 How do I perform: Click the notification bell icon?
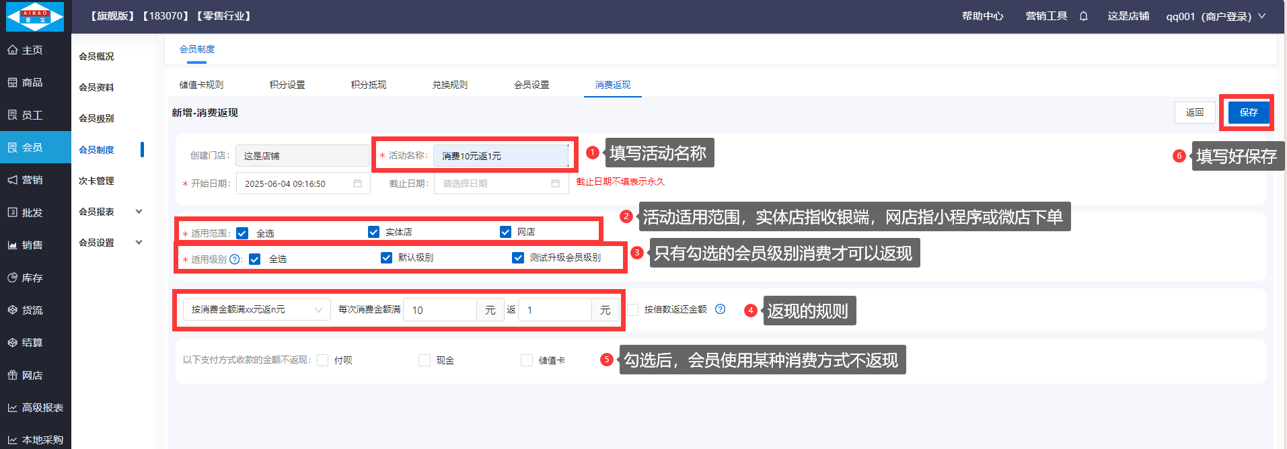1083,16
